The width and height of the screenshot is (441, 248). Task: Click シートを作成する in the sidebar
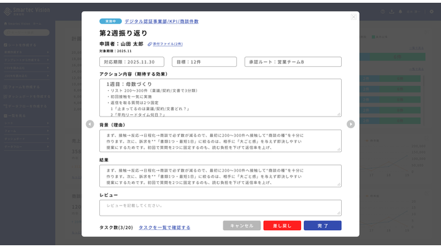(20, 45)
